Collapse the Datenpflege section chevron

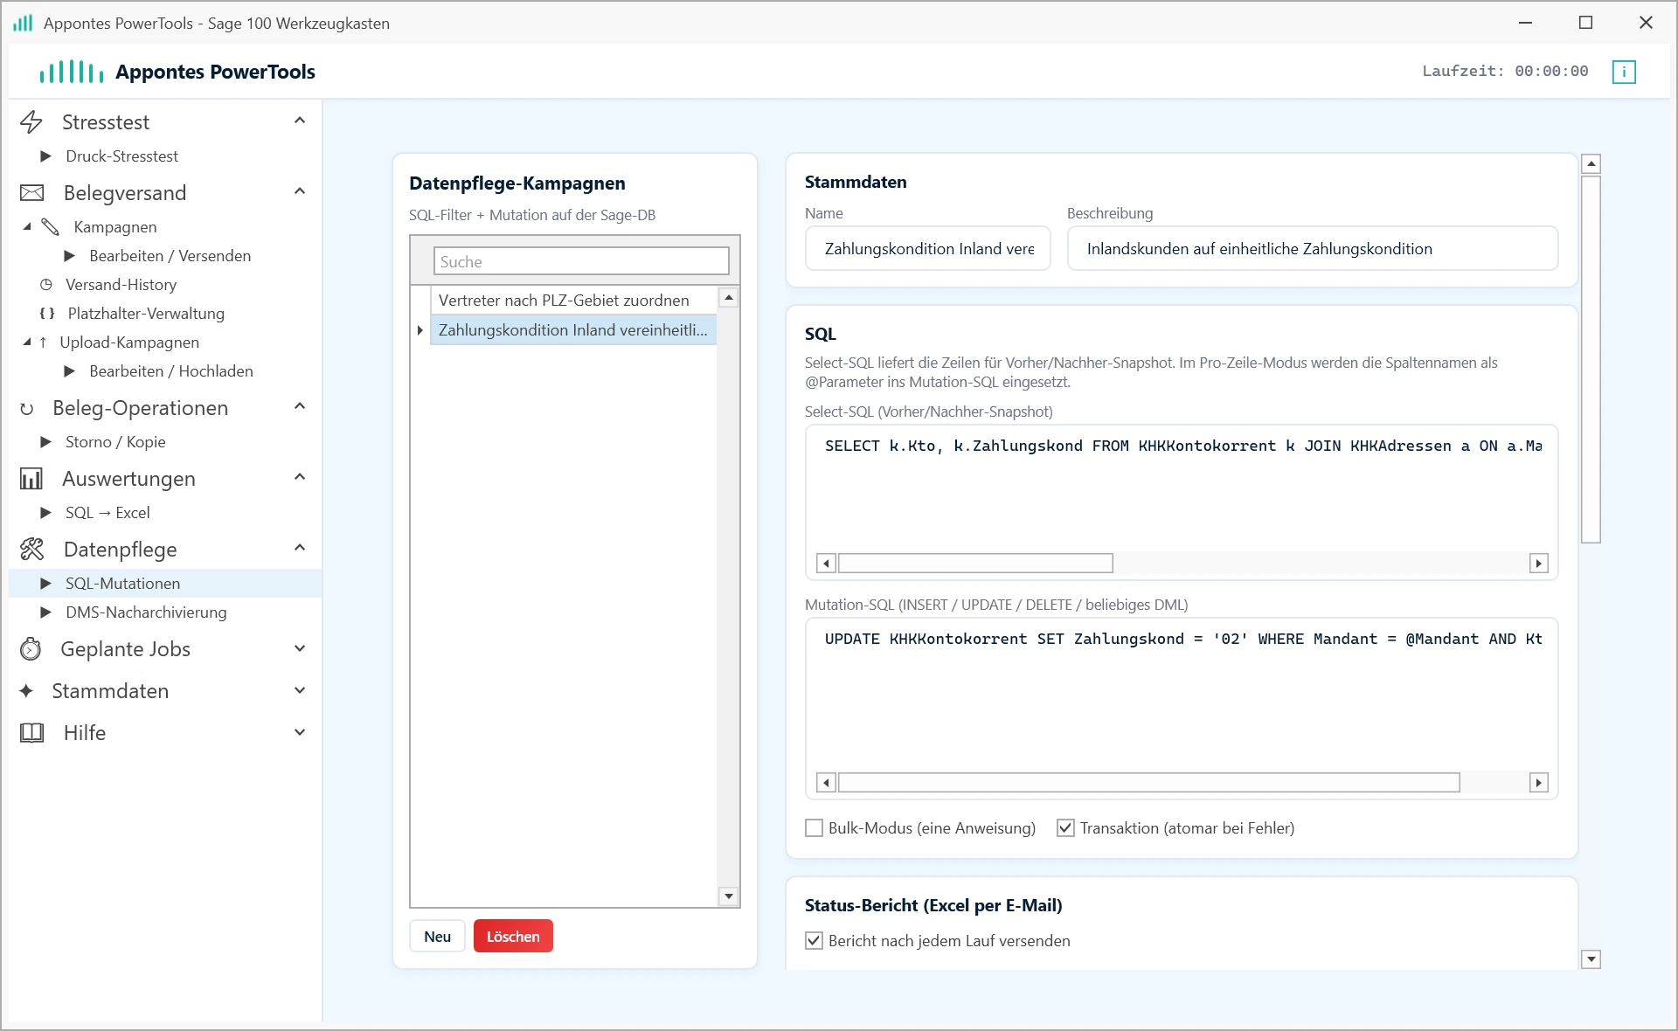pyautogui.click(x=300, y=548)
